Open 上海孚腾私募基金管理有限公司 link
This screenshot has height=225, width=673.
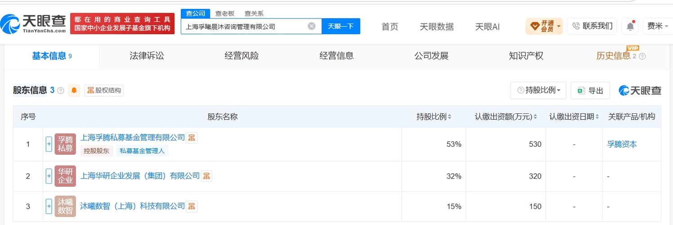pos(132,137)
